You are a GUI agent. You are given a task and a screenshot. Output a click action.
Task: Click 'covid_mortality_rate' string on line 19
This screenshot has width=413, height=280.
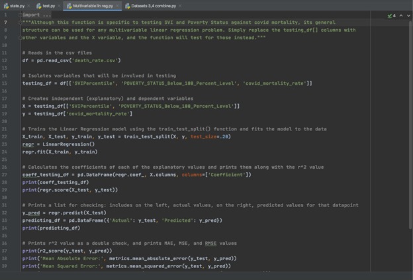coord(97,114)
